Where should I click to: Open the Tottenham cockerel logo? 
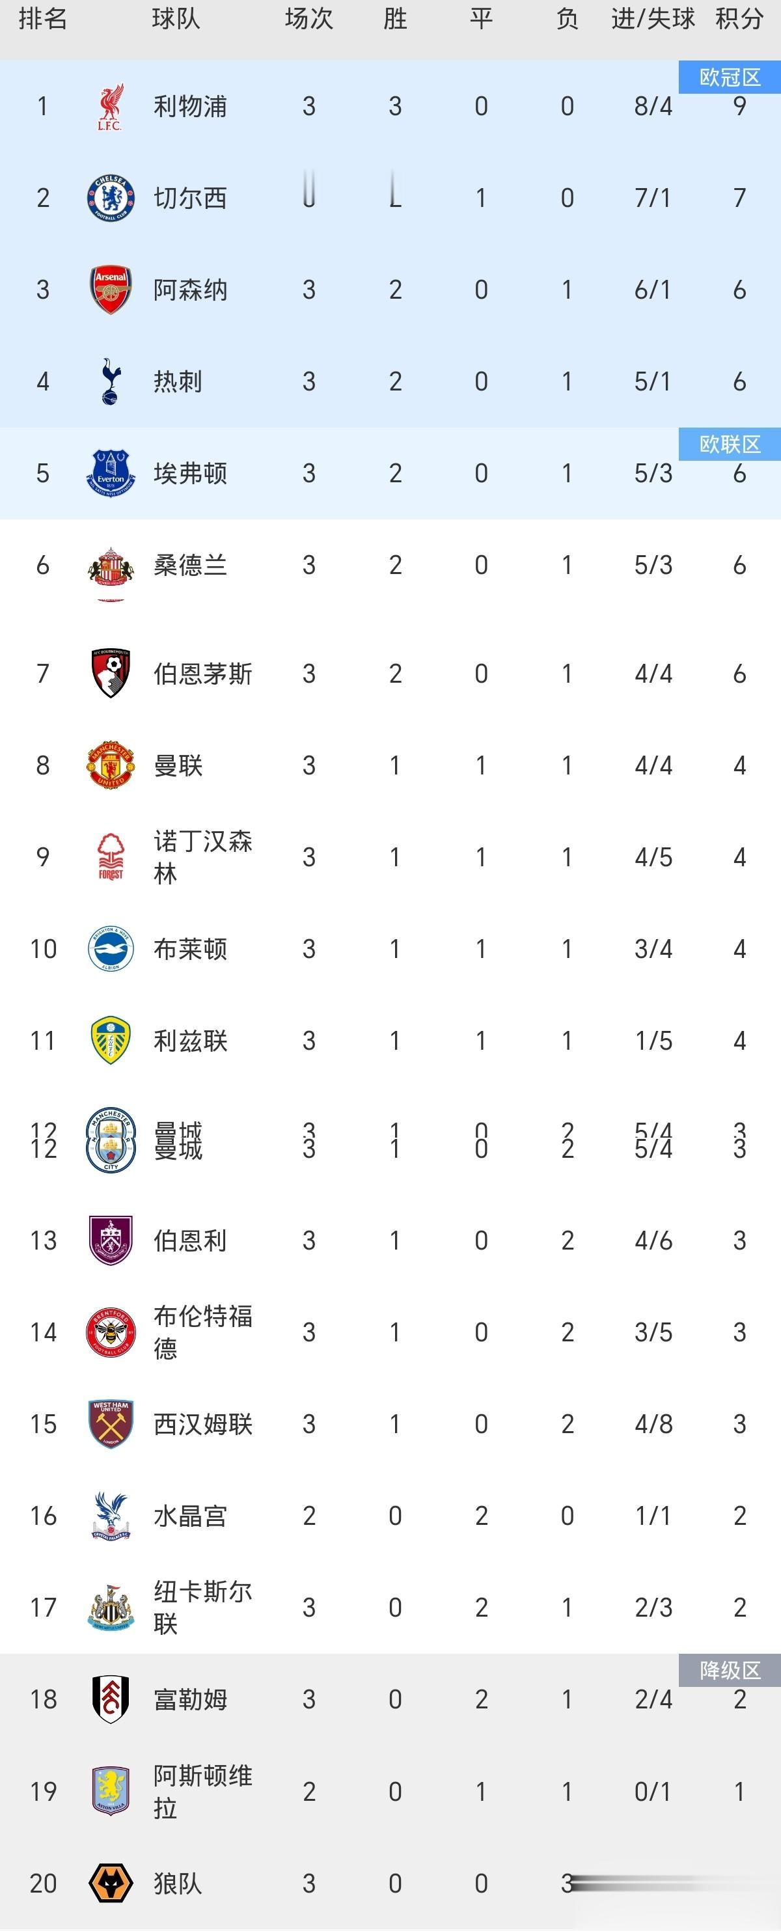110,381
